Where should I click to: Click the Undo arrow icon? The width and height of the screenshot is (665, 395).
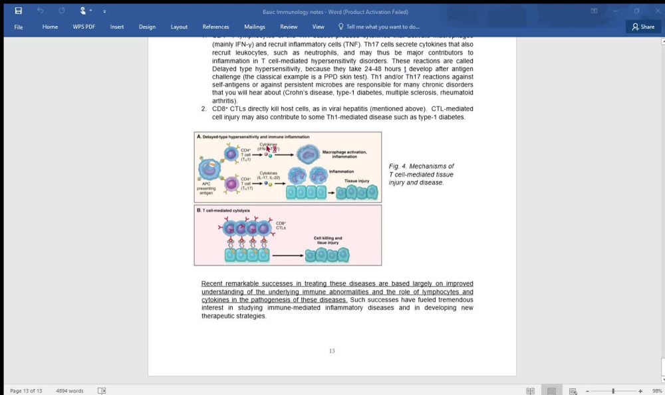coord(40,11)
